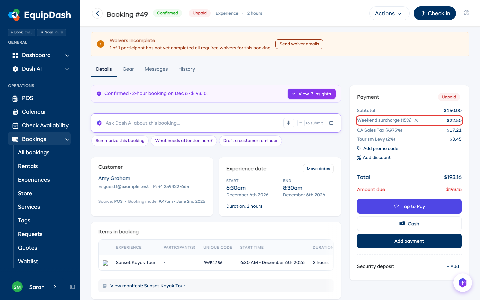480x300 pixels.
Task: Expand the Dash AI chevron in sidebar
Action: 67,69
